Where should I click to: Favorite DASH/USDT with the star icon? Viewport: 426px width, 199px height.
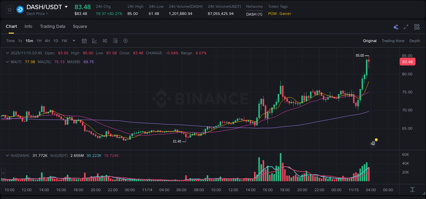point(9,9)
